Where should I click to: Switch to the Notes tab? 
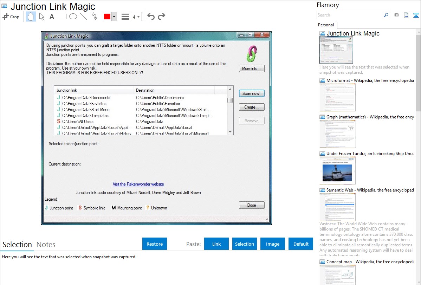click(46, 245)
